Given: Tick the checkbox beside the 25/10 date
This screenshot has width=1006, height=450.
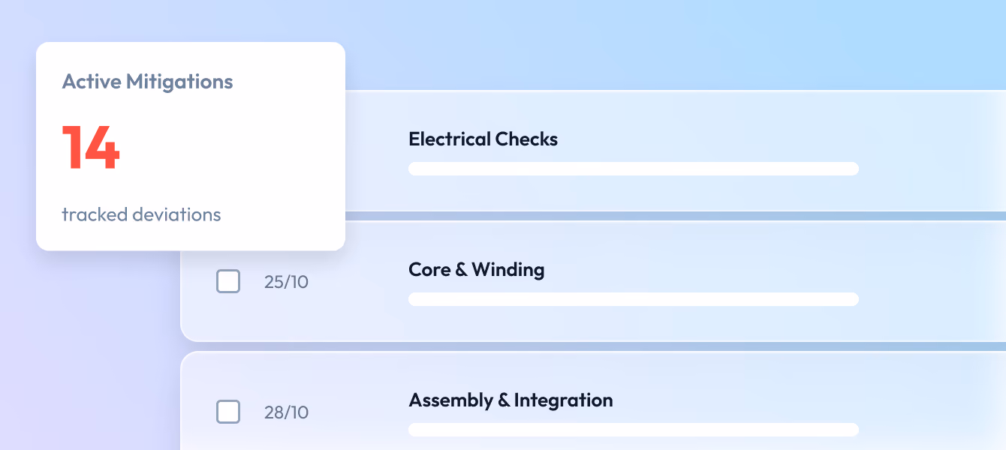Looking at the screenshot, I should coord(228,281).
